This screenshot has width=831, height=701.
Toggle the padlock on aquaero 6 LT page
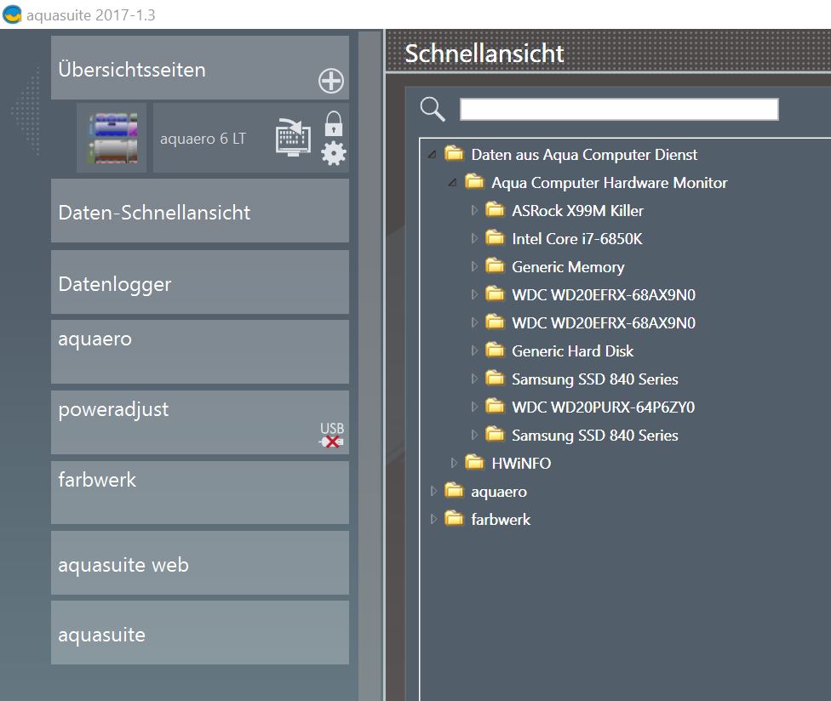coord(334,123)
